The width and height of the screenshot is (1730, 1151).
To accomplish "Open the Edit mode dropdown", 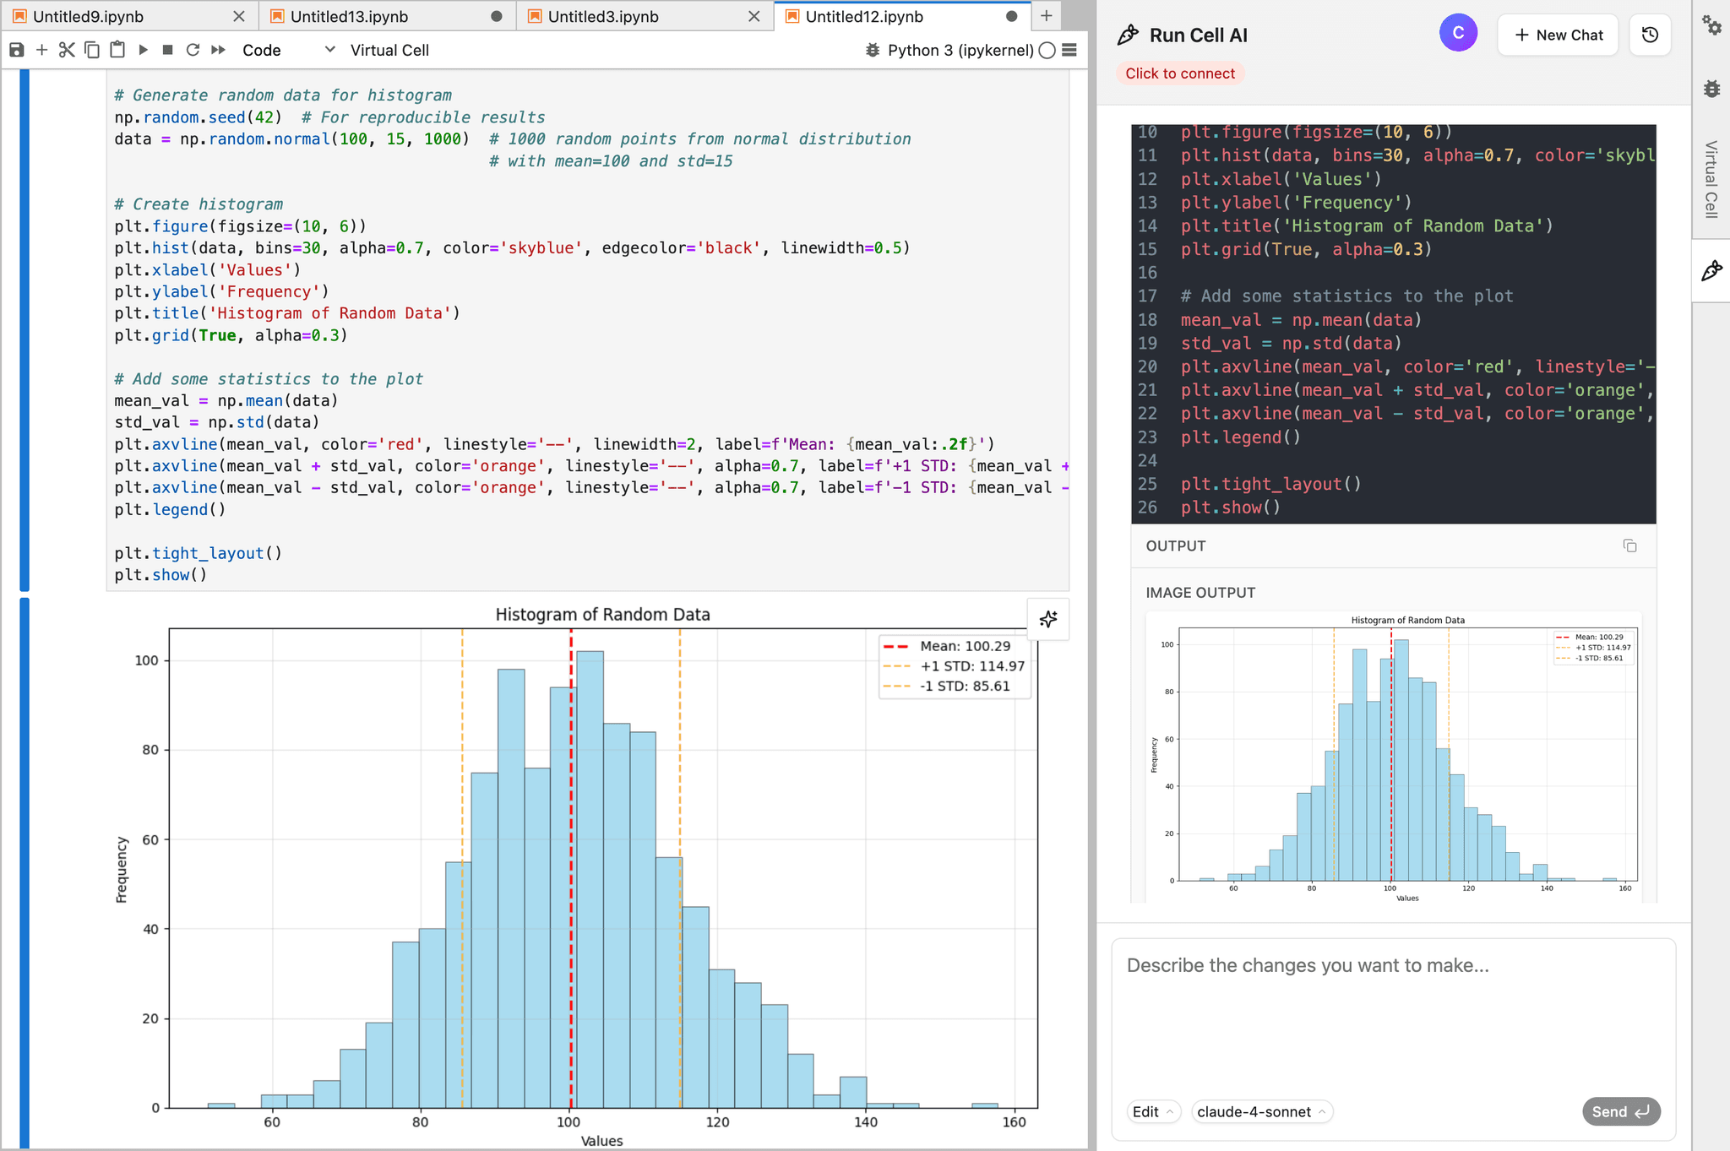I will 1154,1112.
